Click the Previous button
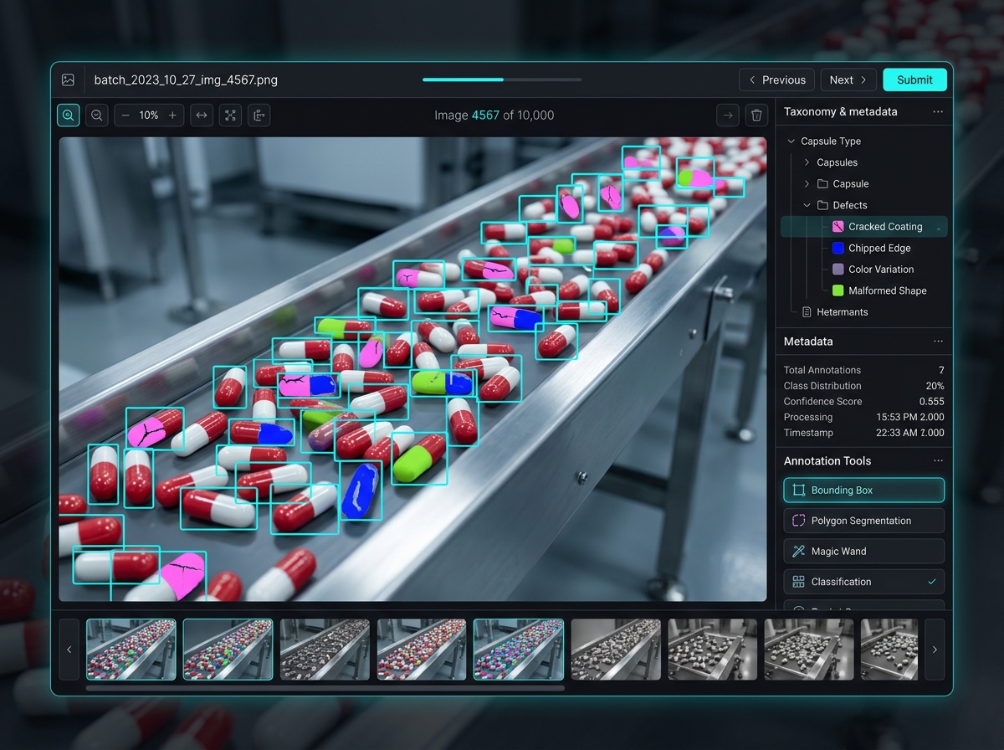Screen dimensions: 1004x750 pyautogui.click(x=776, y=80)
